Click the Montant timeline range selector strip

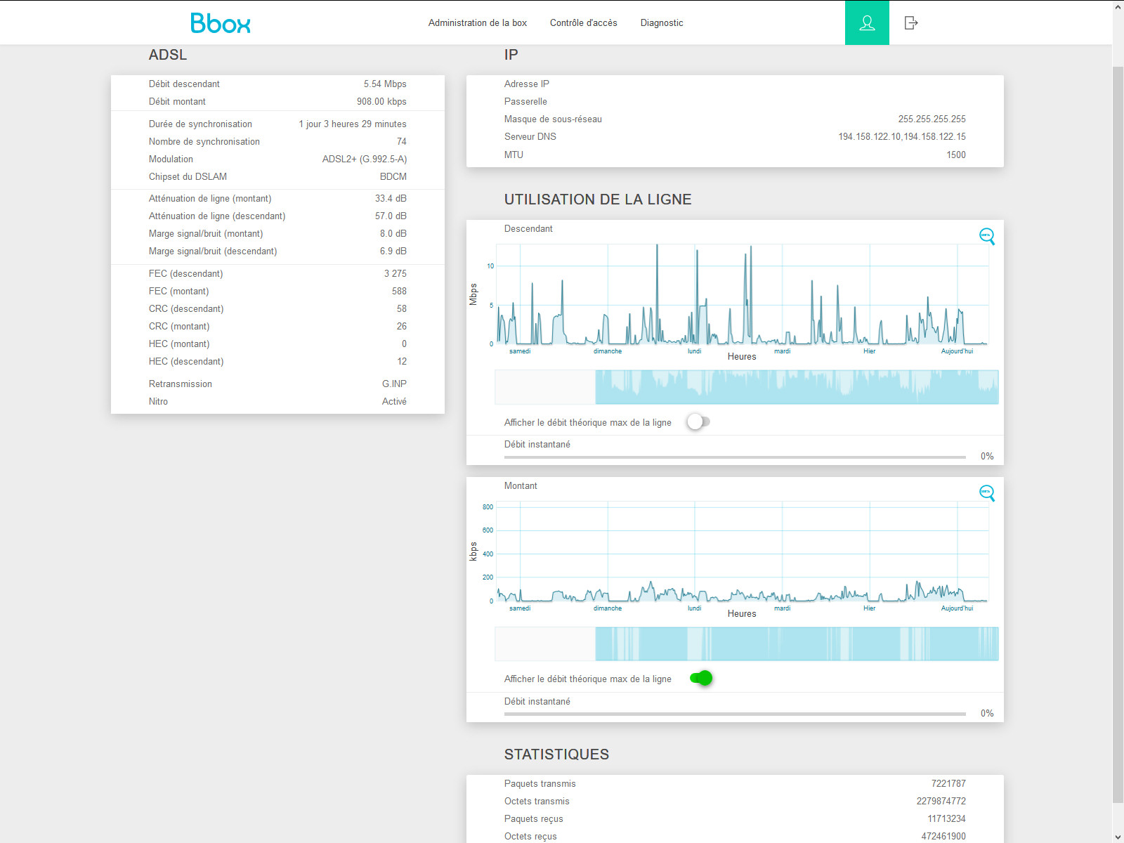pyautogui.click(x=747, y=644)
